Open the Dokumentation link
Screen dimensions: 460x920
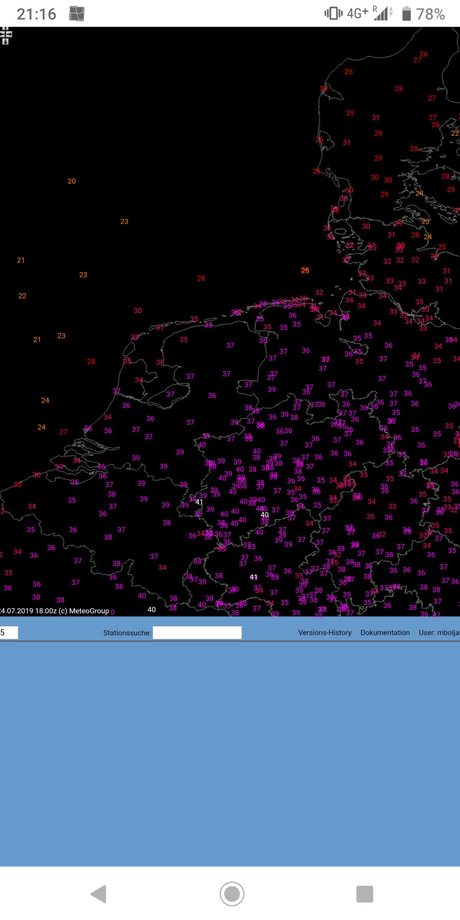pos(385,632)
